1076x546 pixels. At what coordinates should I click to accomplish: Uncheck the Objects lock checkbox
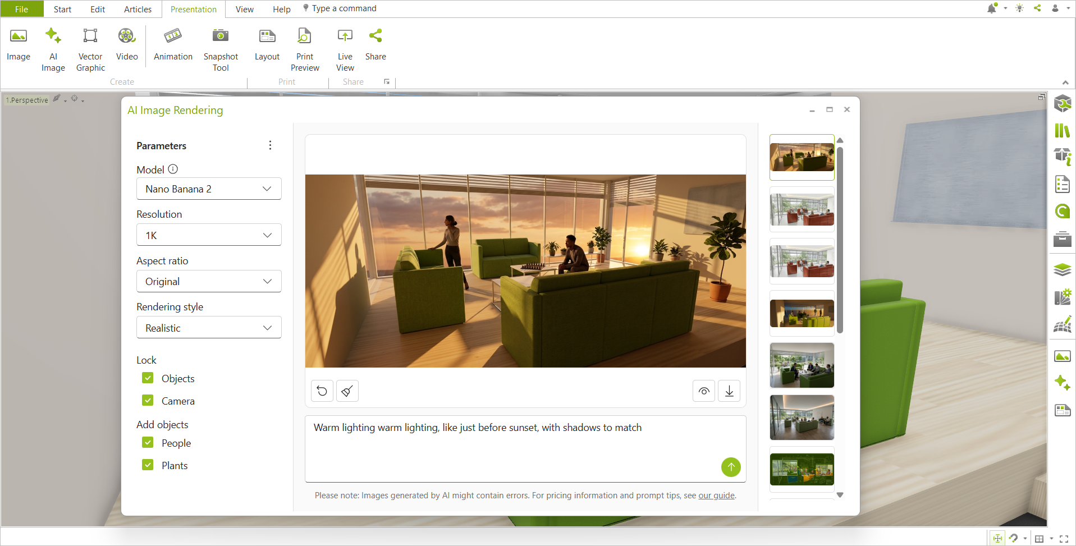tap(148, 378)
